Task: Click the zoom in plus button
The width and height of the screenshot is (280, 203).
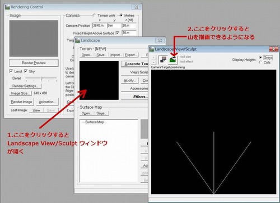Action: click(153, 57)
